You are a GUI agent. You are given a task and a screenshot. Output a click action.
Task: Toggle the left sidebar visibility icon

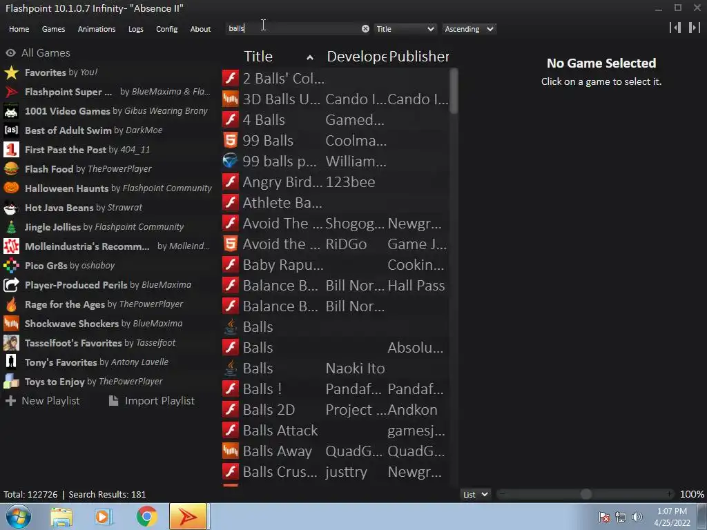[675, 28]
